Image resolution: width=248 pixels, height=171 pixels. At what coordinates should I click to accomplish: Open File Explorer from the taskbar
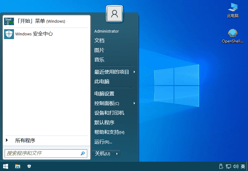click(x=18, y=166)
